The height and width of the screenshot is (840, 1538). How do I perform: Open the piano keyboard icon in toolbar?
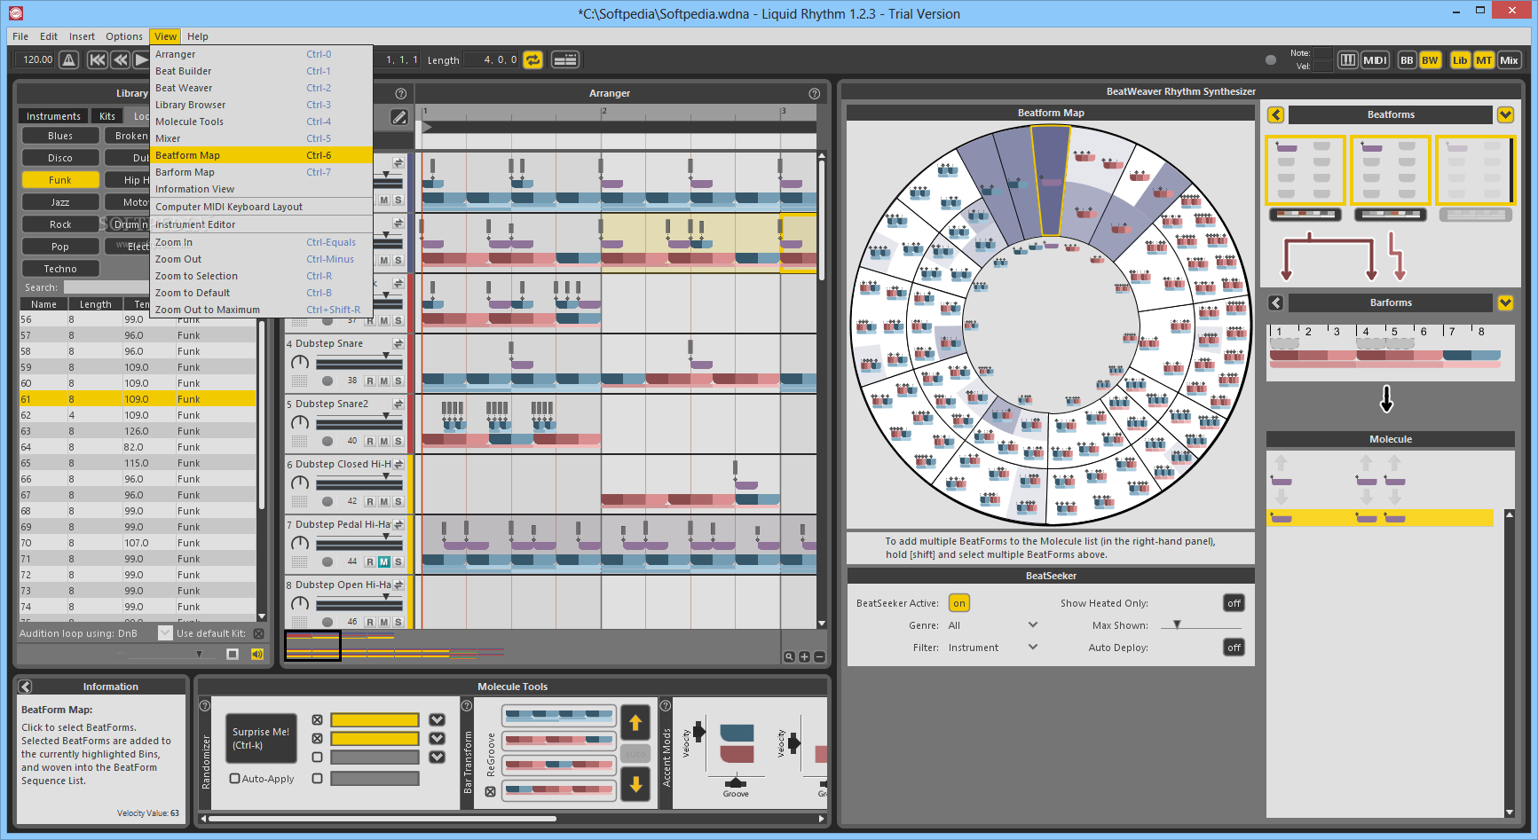1347,59
